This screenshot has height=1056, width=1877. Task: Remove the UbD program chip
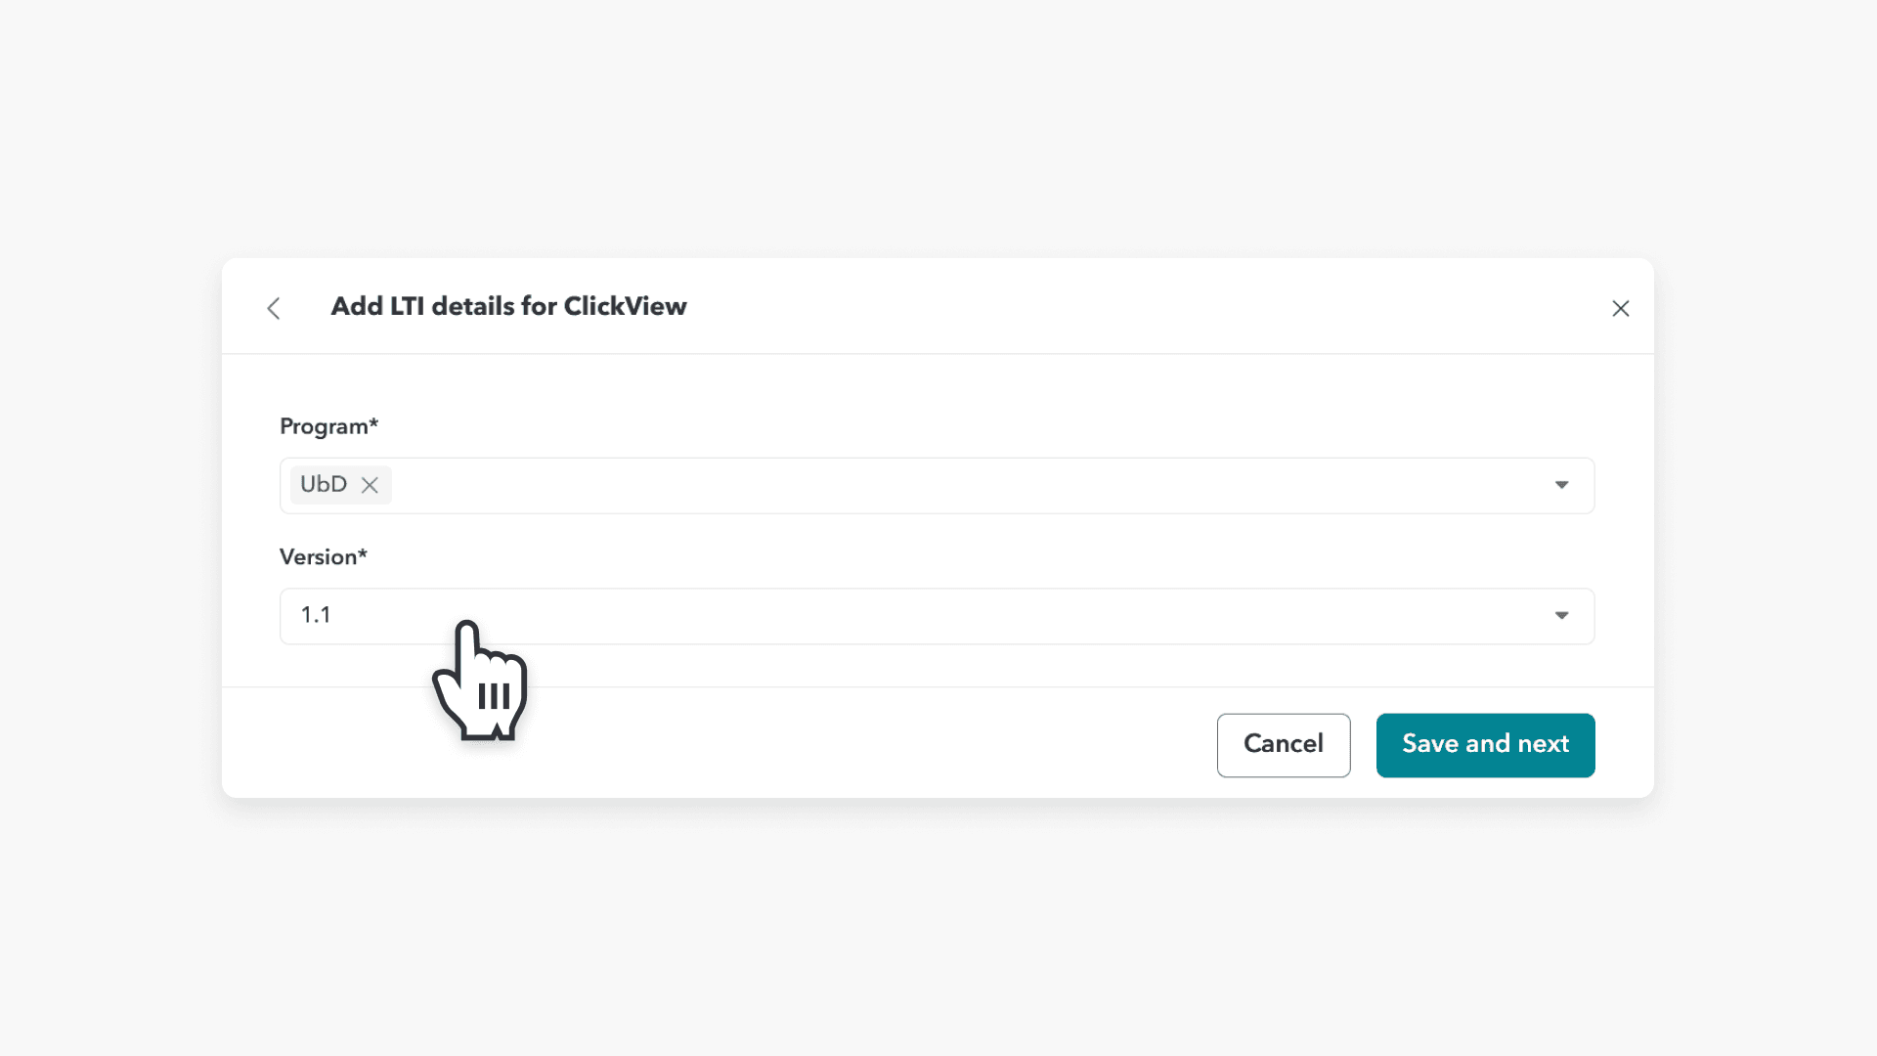pos(370,485)
